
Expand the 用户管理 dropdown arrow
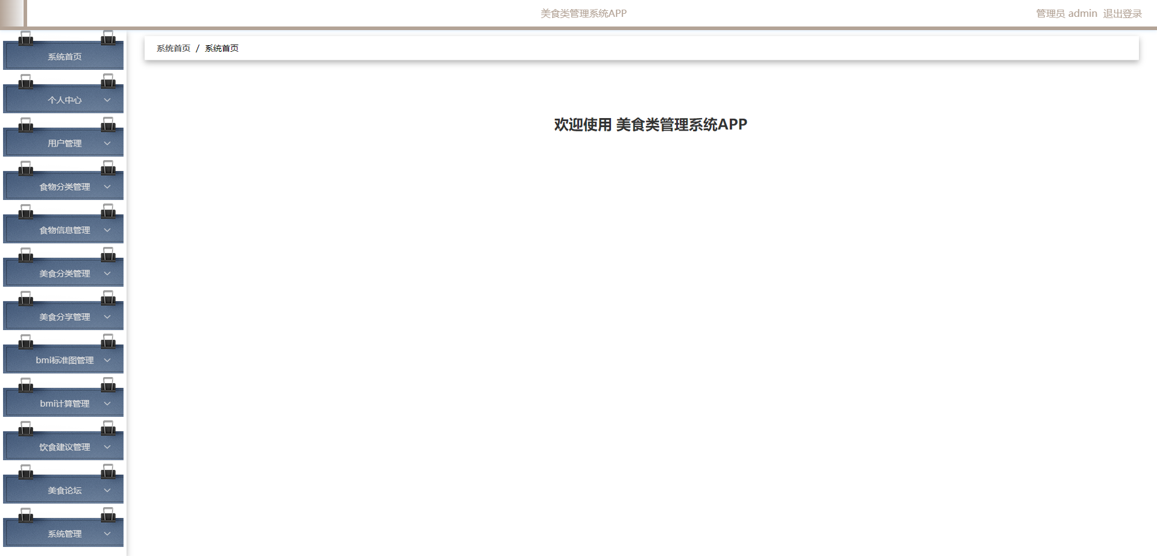click(x=107, y=143)
